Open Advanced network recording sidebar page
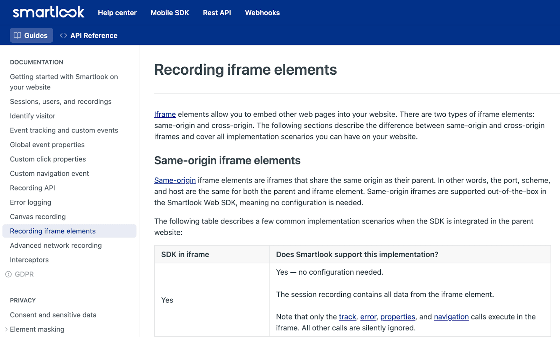Image resolution: width=560 pixels, height=337 pixels. (56, 246)
